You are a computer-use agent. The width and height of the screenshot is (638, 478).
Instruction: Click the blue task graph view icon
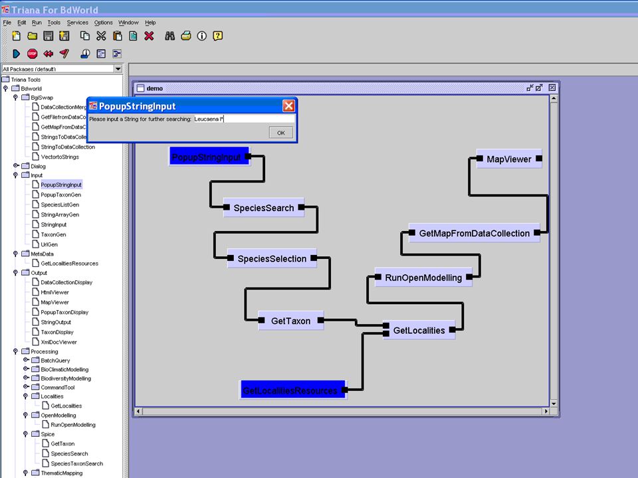click(101, 53)
